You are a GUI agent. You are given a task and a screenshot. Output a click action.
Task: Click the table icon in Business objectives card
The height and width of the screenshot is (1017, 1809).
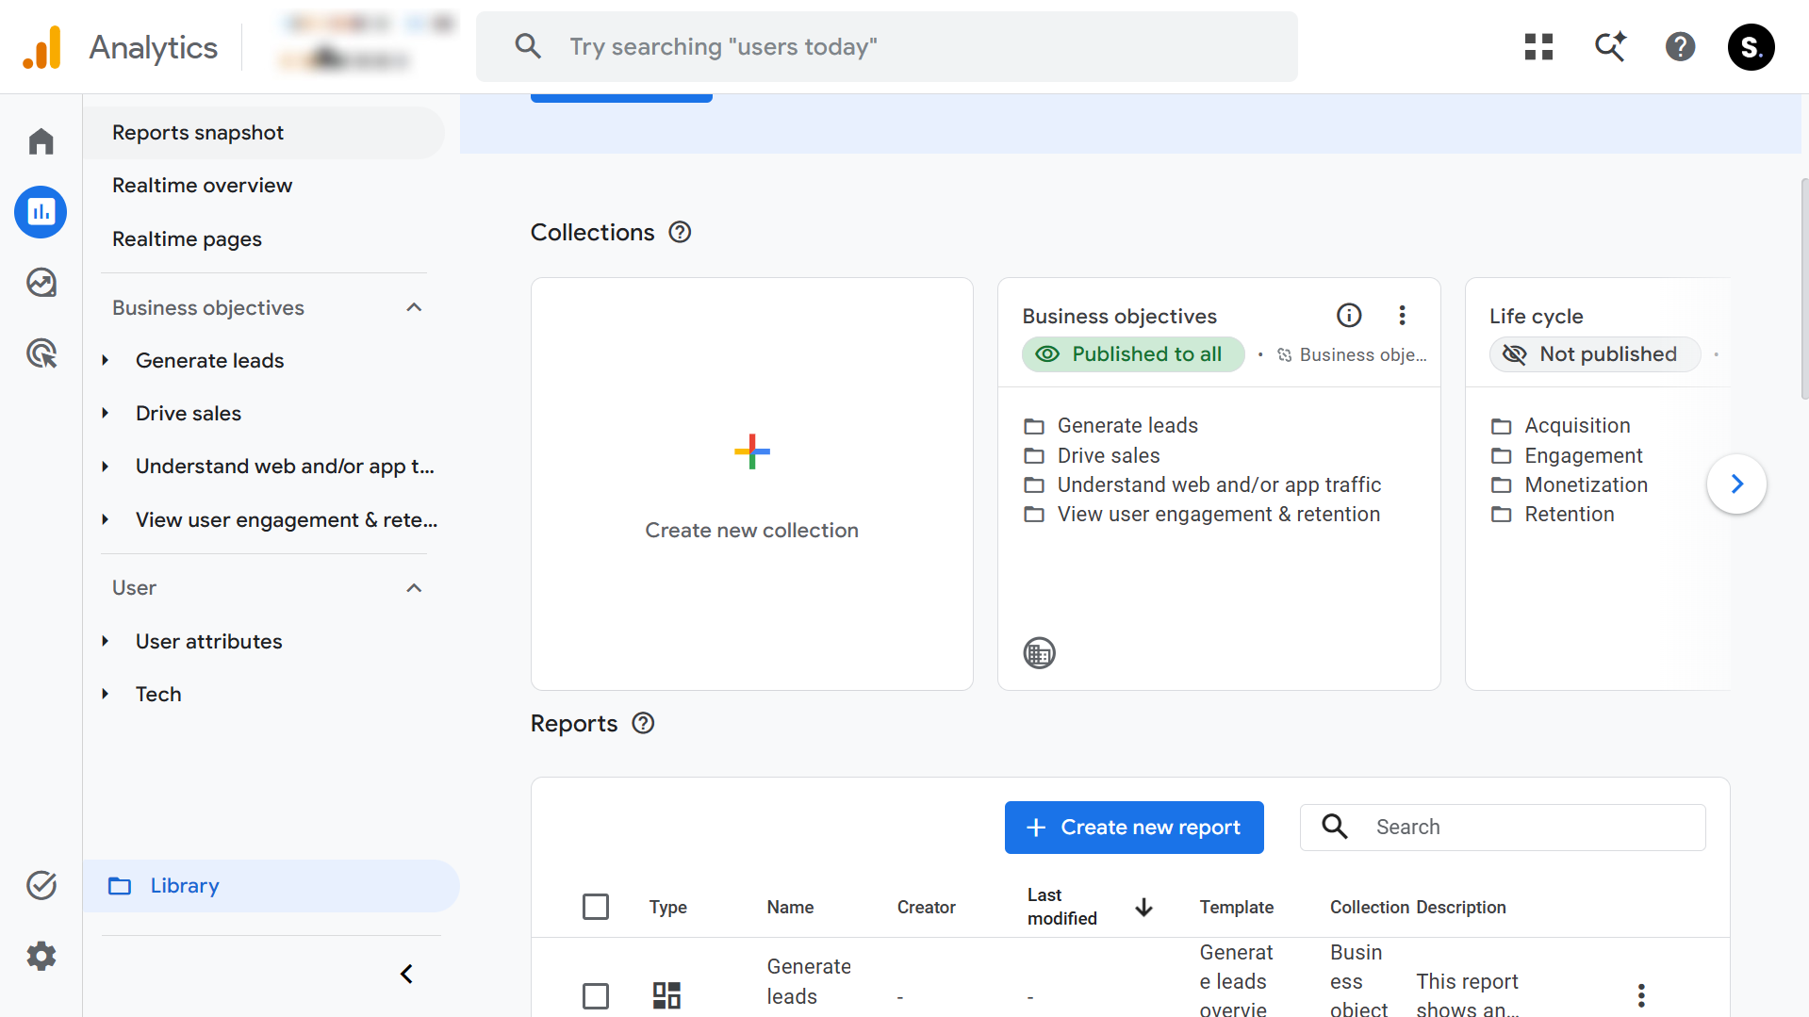click(x=1039, y=652)
